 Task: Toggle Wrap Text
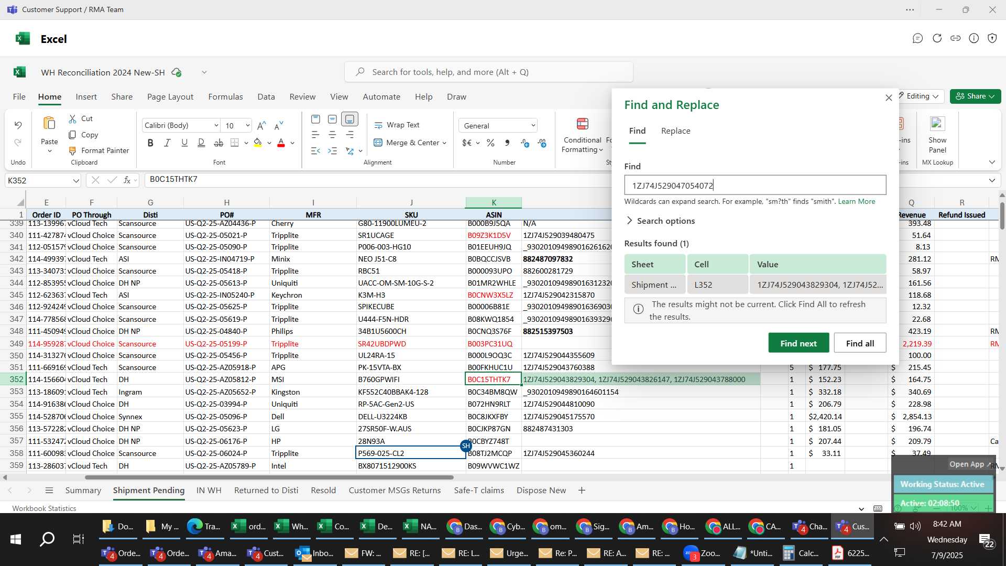click(x=397, y=125)
